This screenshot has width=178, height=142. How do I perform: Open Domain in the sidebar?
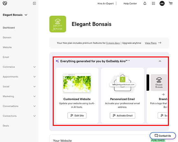point(7,37)
